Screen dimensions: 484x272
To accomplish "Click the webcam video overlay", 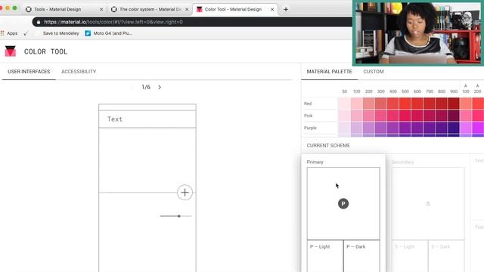I will [418, 32].
